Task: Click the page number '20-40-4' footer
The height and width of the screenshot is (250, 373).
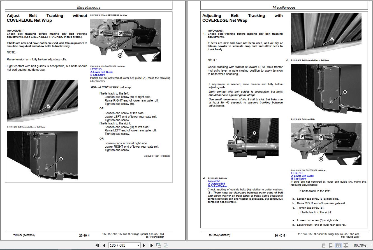Action: tap(84, 235)
